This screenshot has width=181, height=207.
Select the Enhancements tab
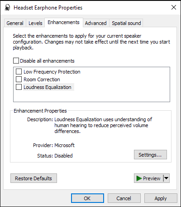click(63, 22)
